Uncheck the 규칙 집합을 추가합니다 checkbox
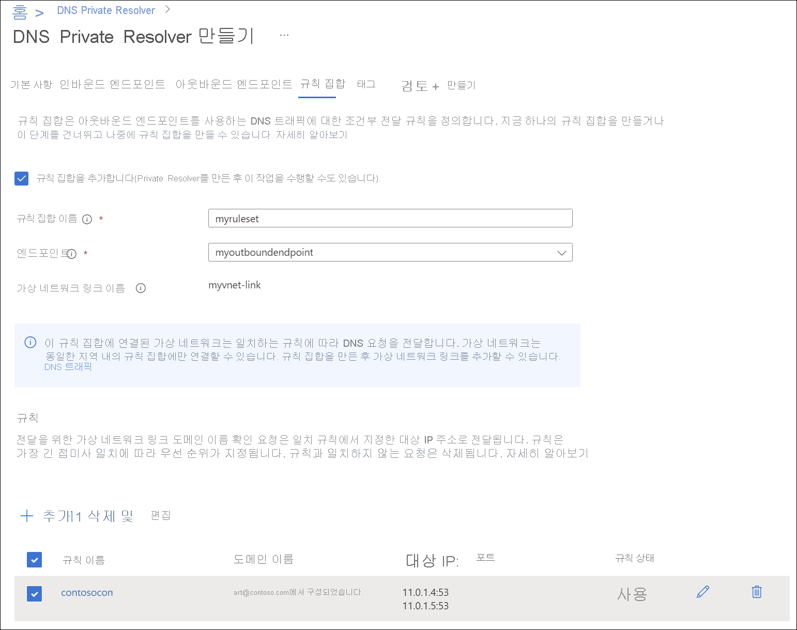This screenshot has height=630, width=797. (x=22, y=179)
